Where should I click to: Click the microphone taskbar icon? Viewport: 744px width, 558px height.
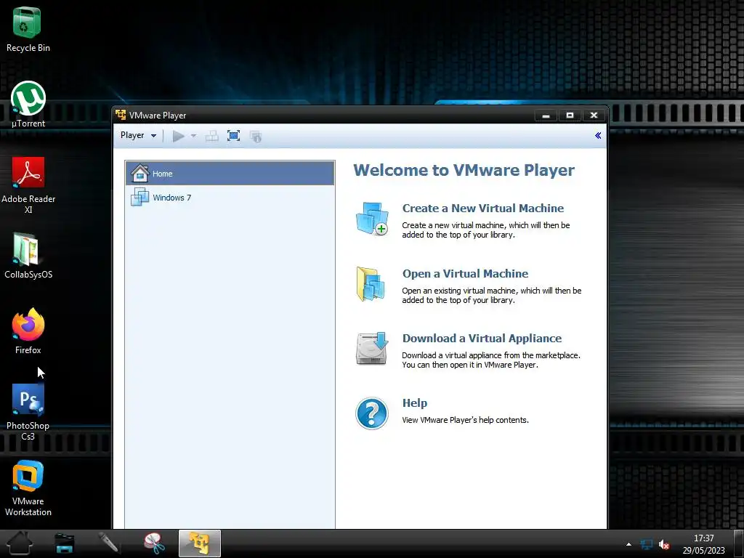tap(108, 543)
